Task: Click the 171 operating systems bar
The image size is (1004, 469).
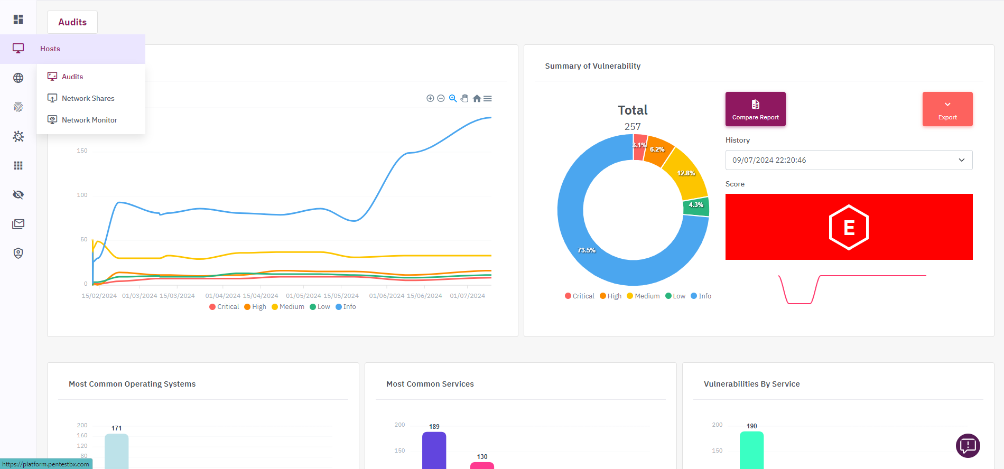Action: (x=116, y=451)
